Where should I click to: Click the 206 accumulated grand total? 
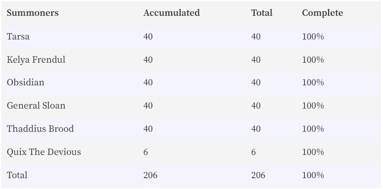coord(150,175)
